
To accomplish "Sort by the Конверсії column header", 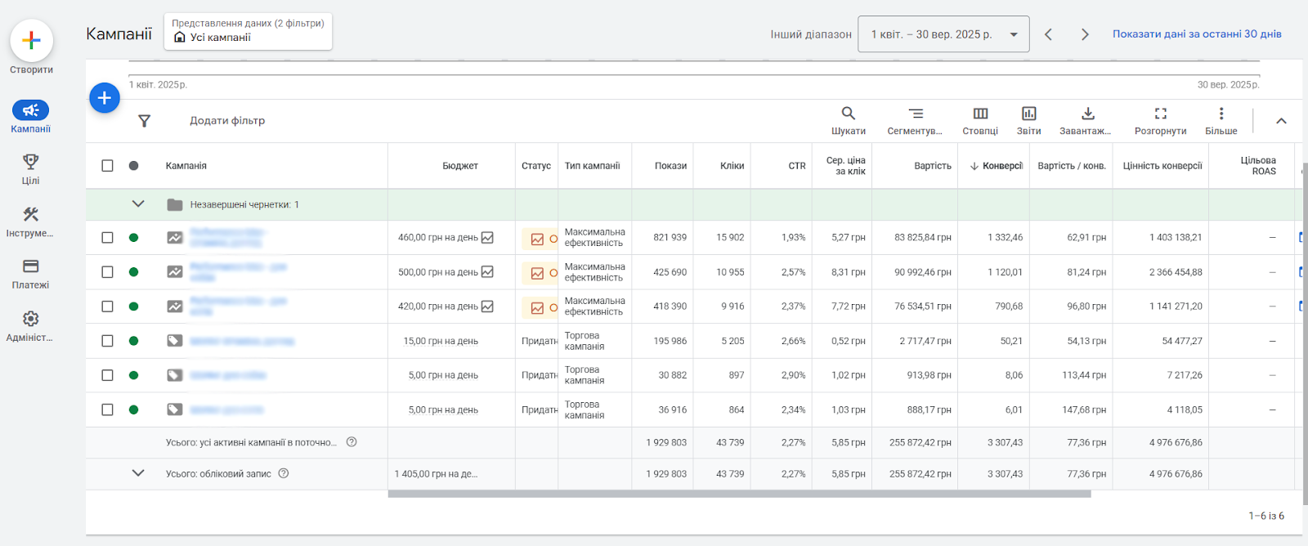I will click(x=1001, y=166).
